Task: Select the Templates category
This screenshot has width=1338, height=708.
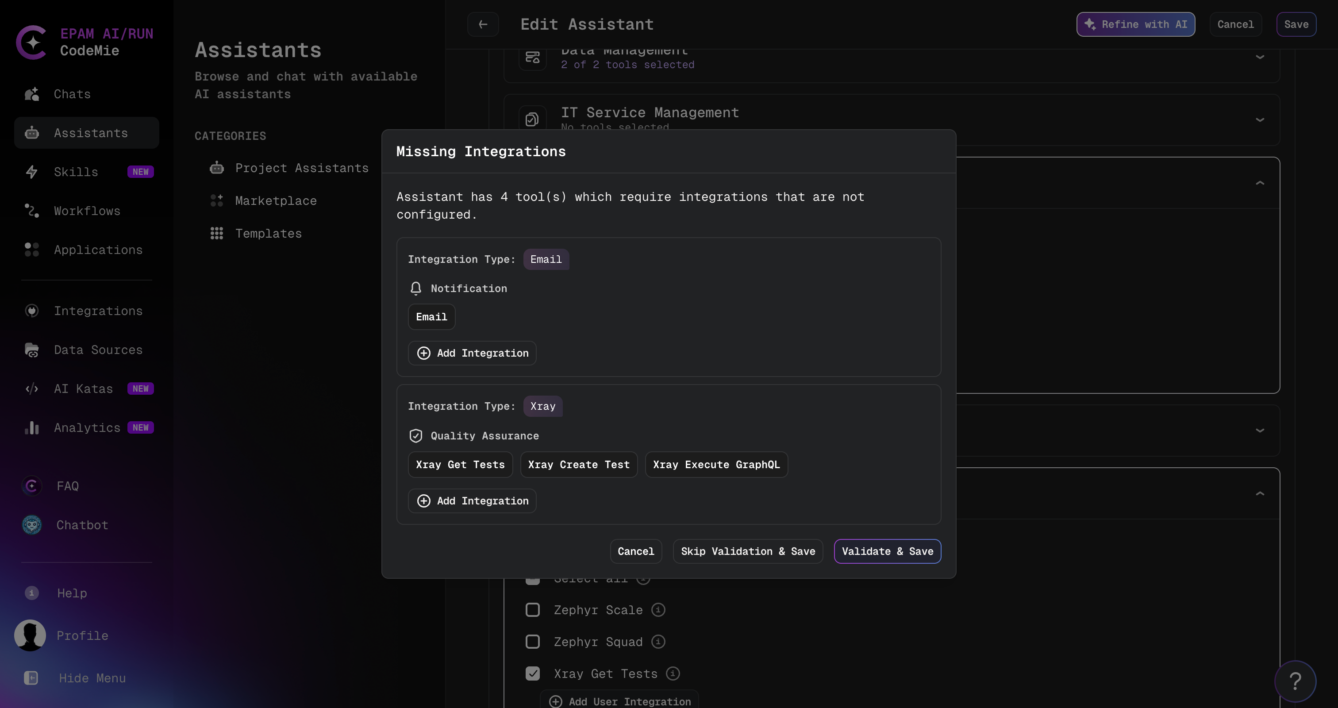Action: click(x=268, y=233)
